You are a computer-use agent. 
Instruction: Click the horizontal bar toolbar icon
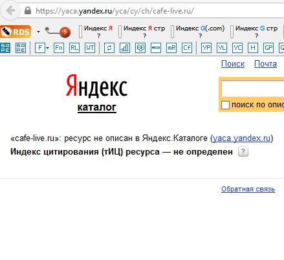[156, 48]
